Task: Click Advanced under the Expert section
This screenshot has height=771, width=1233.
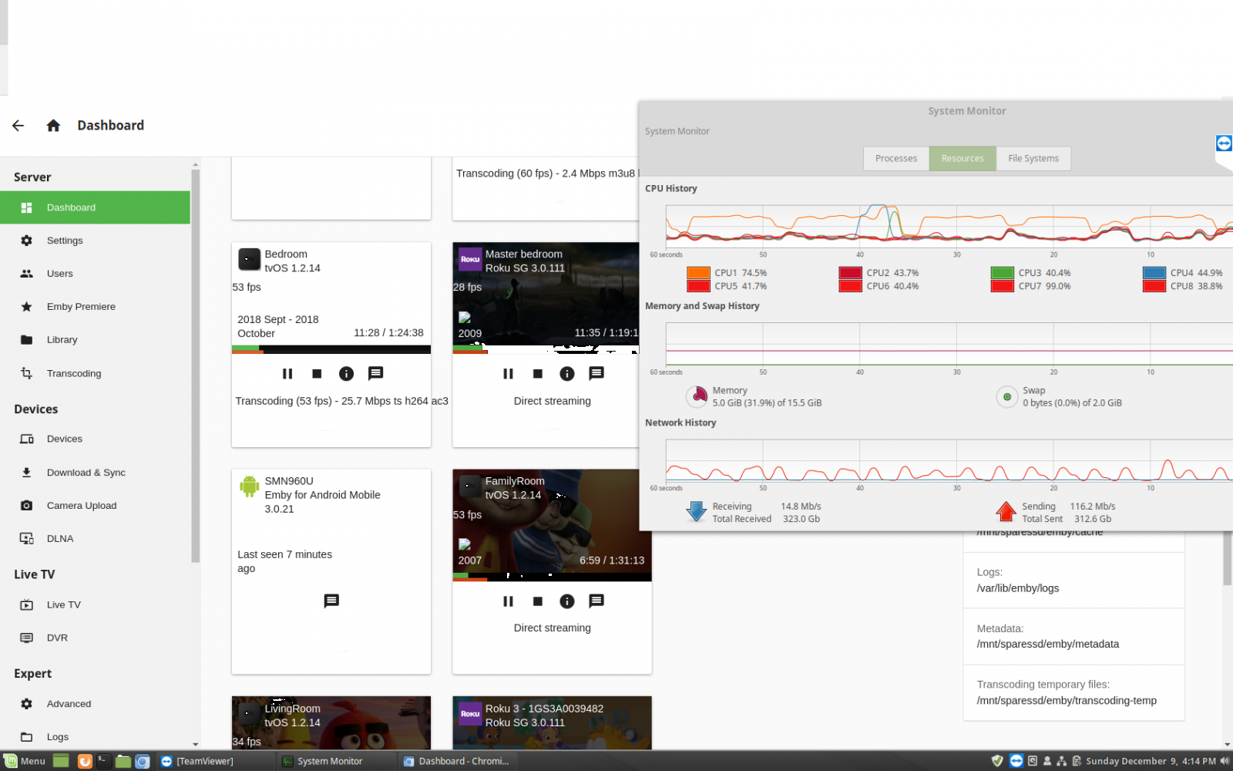Action: 69,703
